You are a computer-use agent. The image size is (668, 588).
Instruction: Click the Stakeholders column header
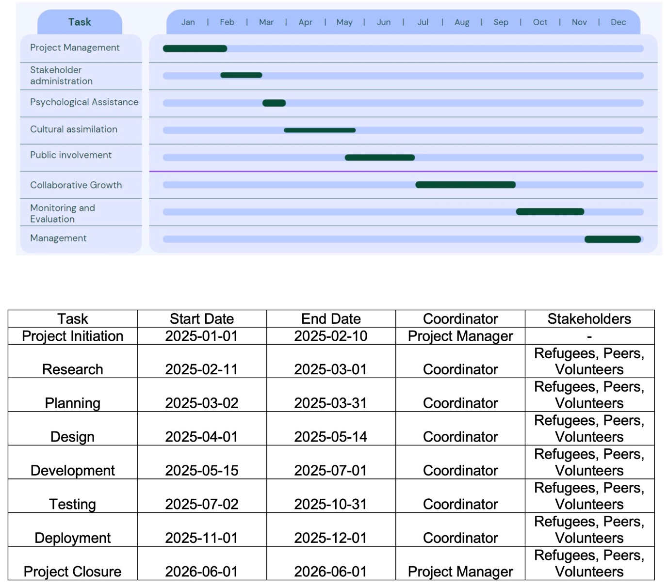pyautogui.click(x=589, y=319)
